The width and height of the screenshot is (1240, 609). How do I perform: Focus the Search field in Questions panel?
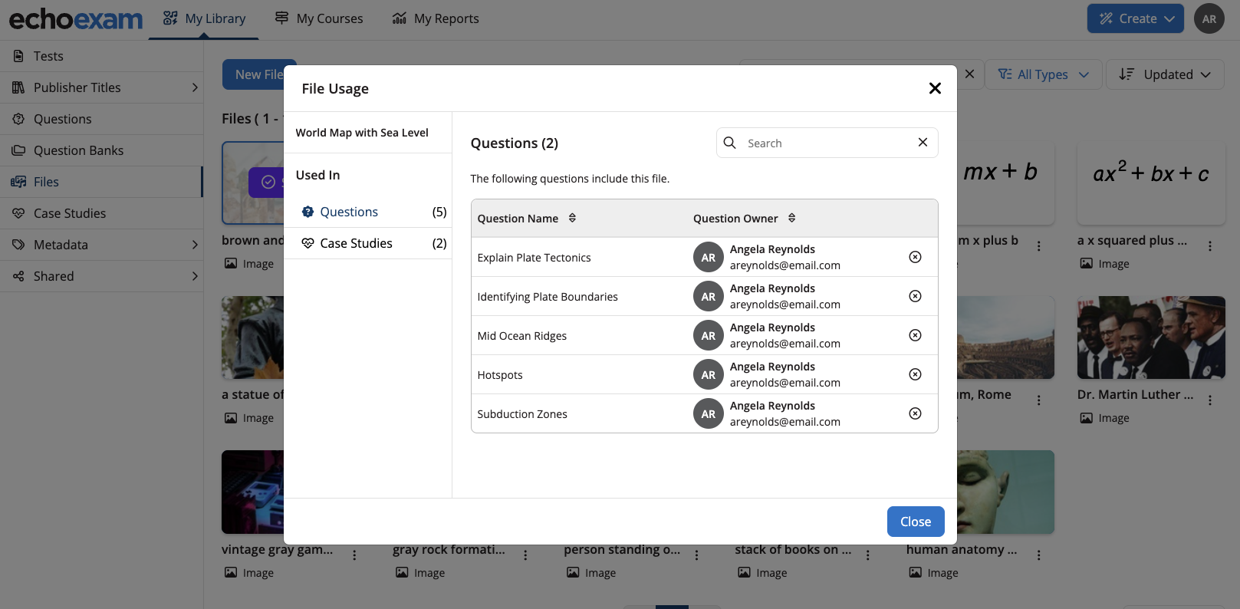(x=827, y=143)
